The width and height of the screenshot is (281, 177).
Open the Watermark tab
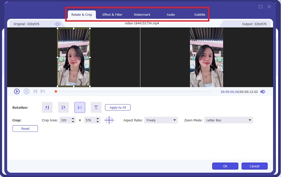coord(142,14)
